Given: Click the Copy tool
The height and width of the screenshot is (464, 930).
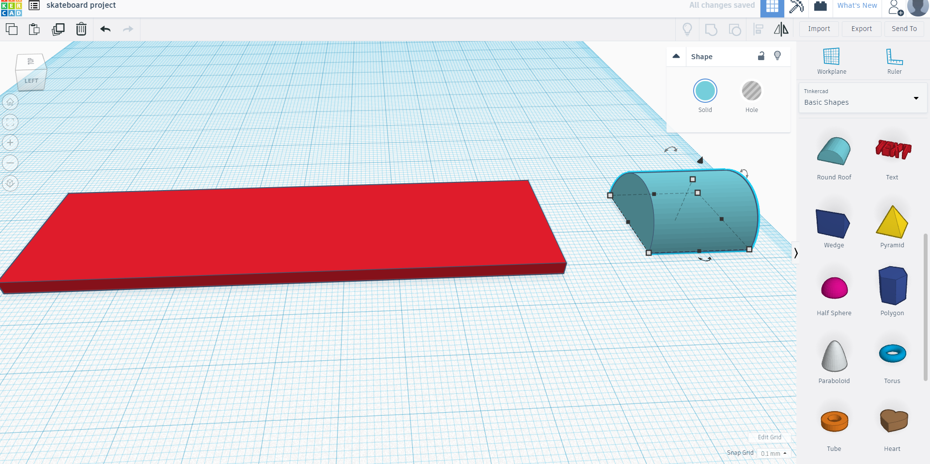Looking at the screenshot, I should (12, 29).
